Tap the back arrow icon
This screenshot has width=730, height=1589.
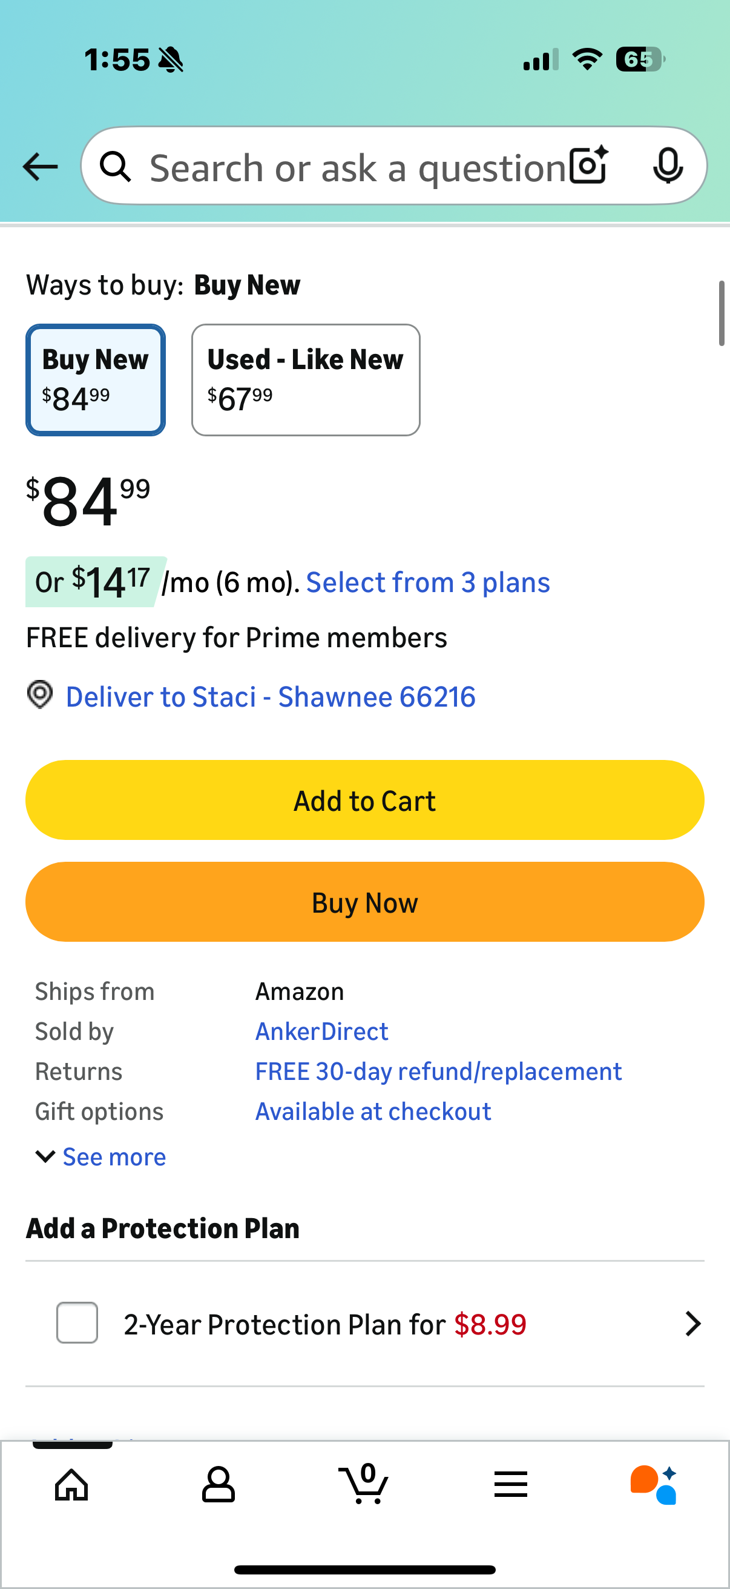pyautogui.click(x=40, y=167)
